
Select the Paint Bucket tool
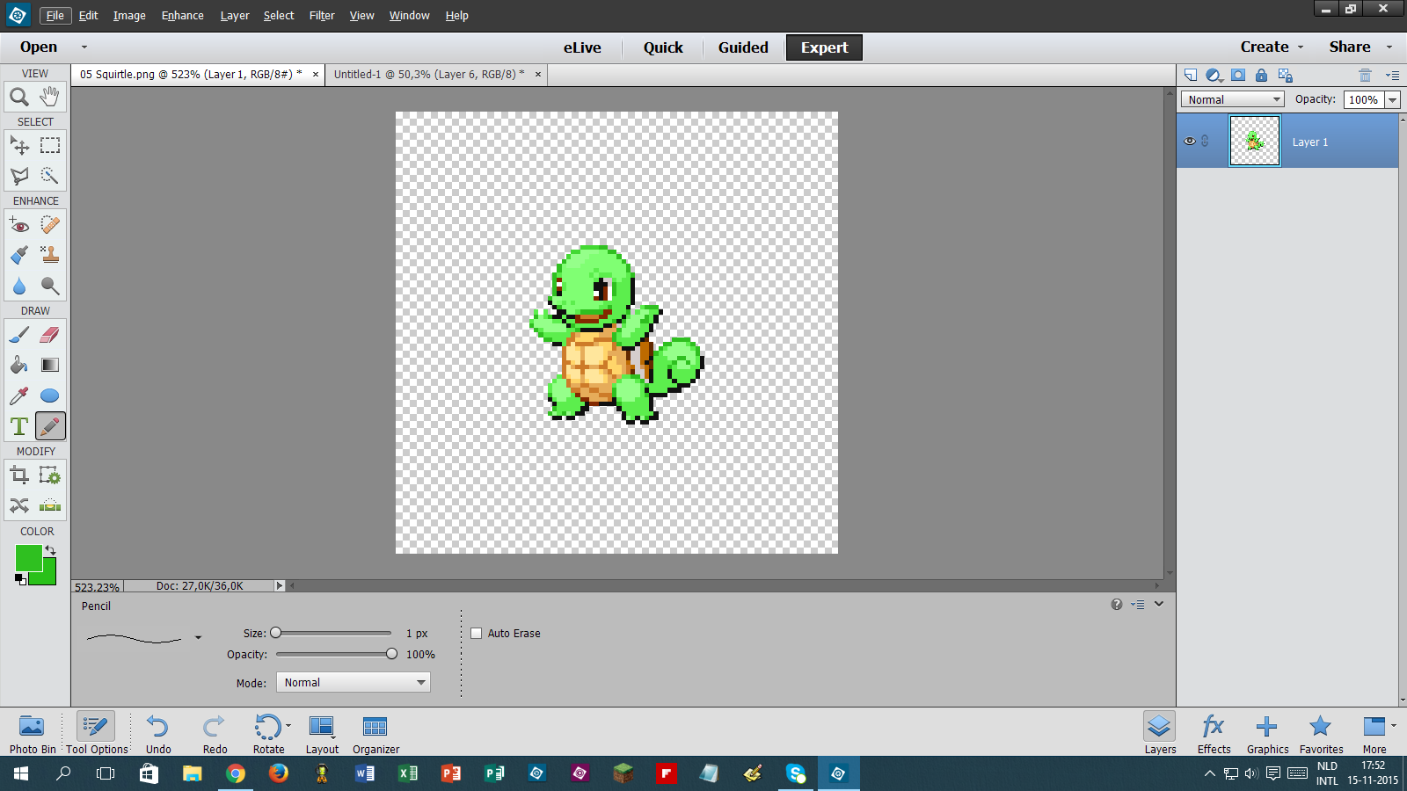[x=19, y=365]
